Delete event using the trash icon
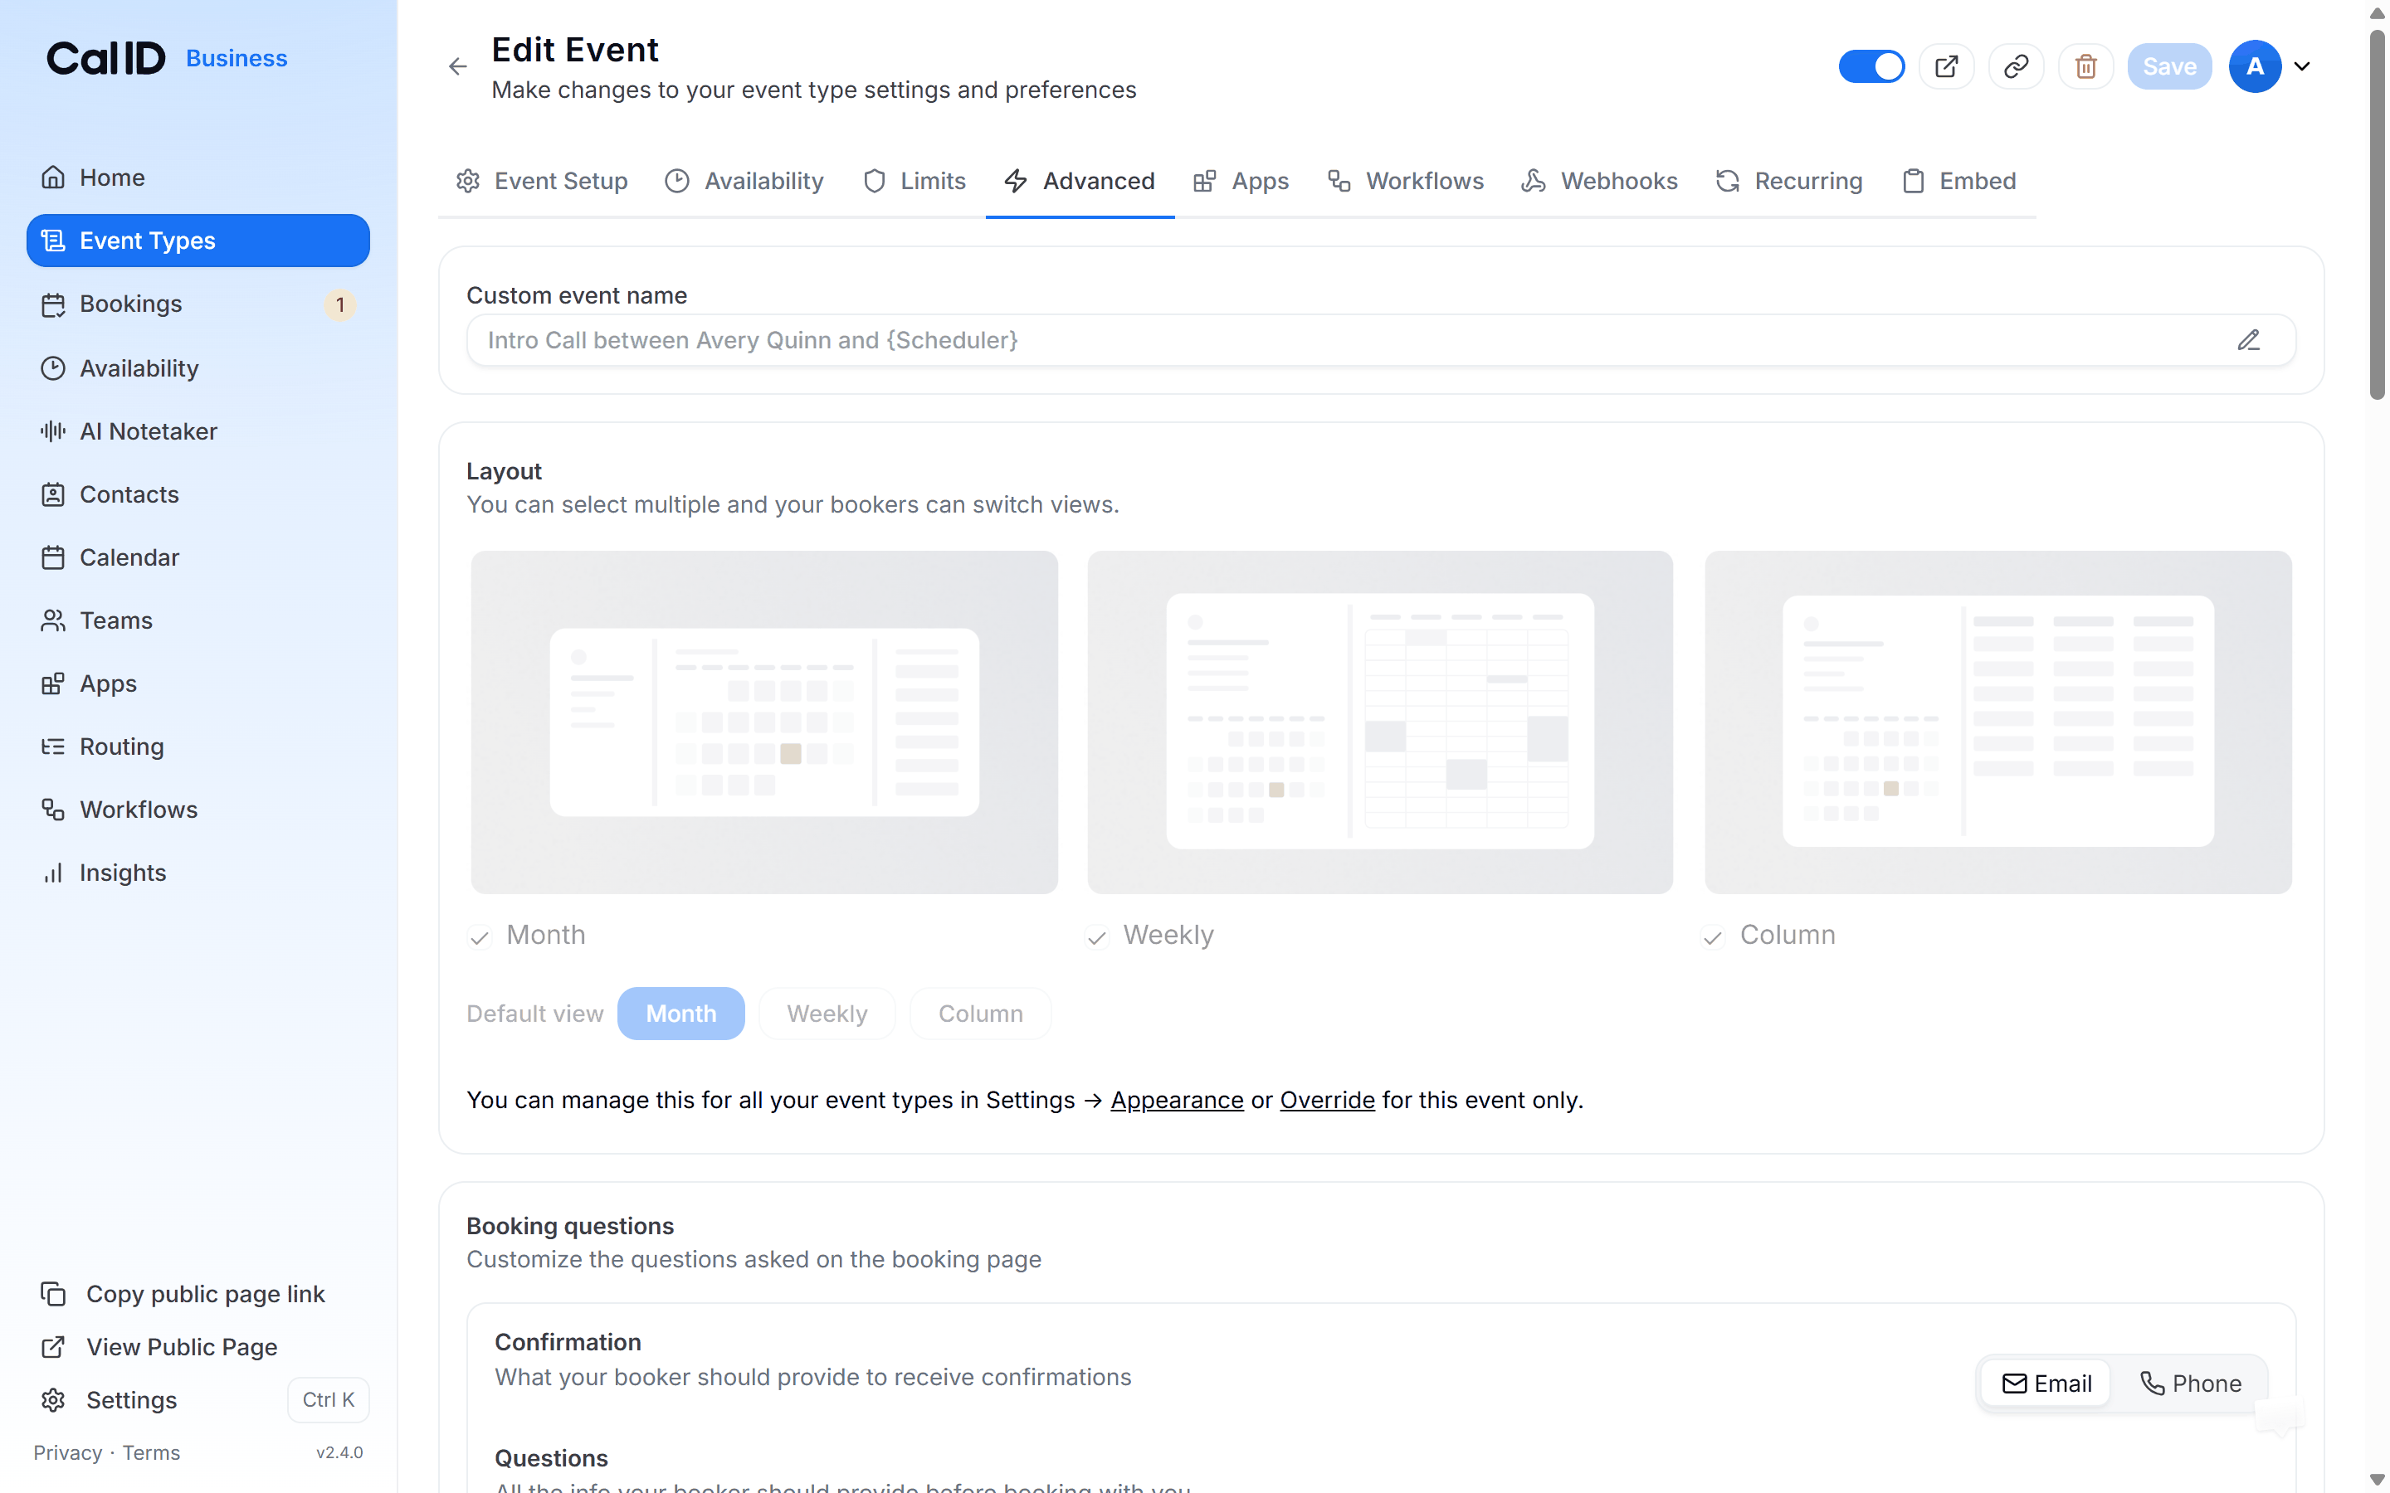This screenshot has width=2390, height=1493. pos(2085,66)
